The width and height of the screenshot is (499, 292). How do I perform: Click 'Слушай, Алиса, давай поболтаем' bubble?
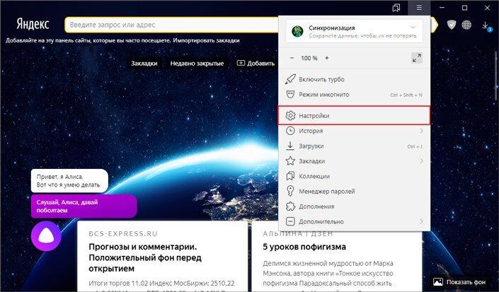click(x=84, y=206)
